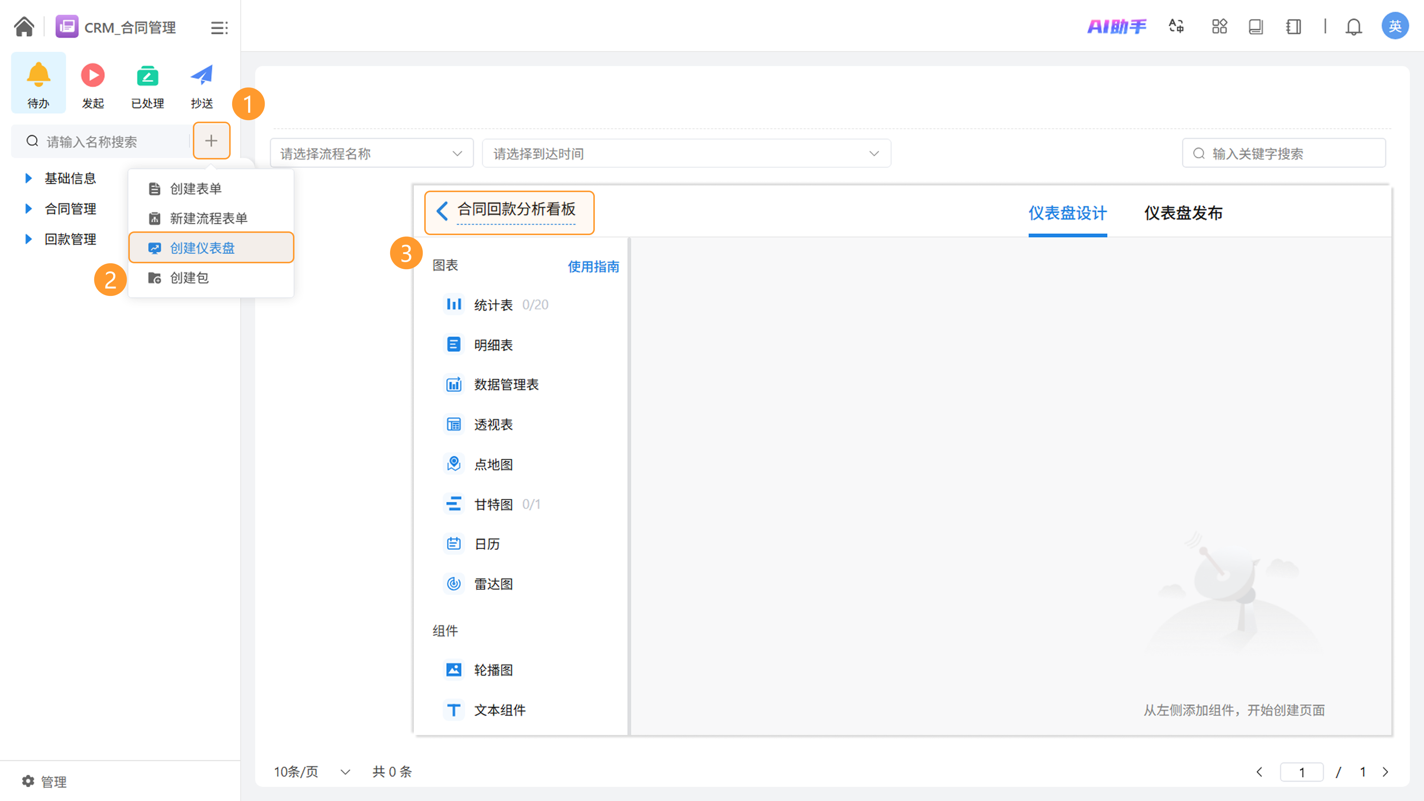Click the notification bell icon
The width and height of the screenshot is (1424, 801).
[x=1353, y=27]
